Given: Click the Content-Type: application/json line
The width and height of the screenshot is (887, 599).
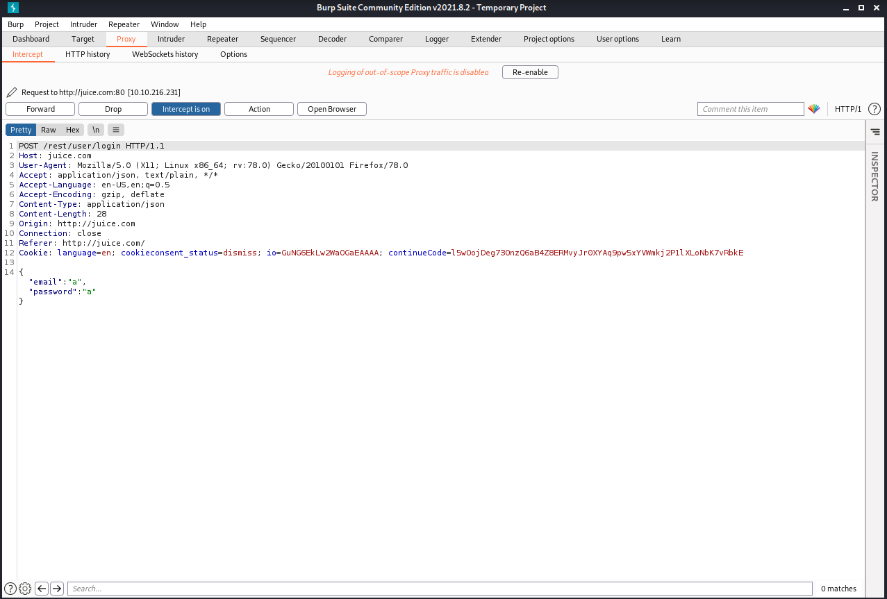Looking at the screenshot, I should (92, 204).
